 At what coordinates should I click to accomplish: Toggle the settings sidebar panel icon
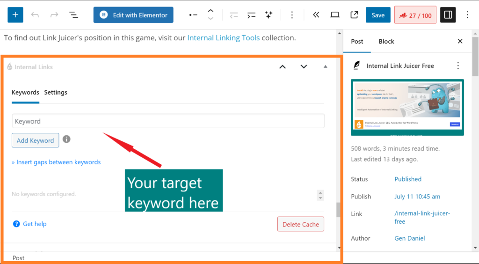coord(448,15)
